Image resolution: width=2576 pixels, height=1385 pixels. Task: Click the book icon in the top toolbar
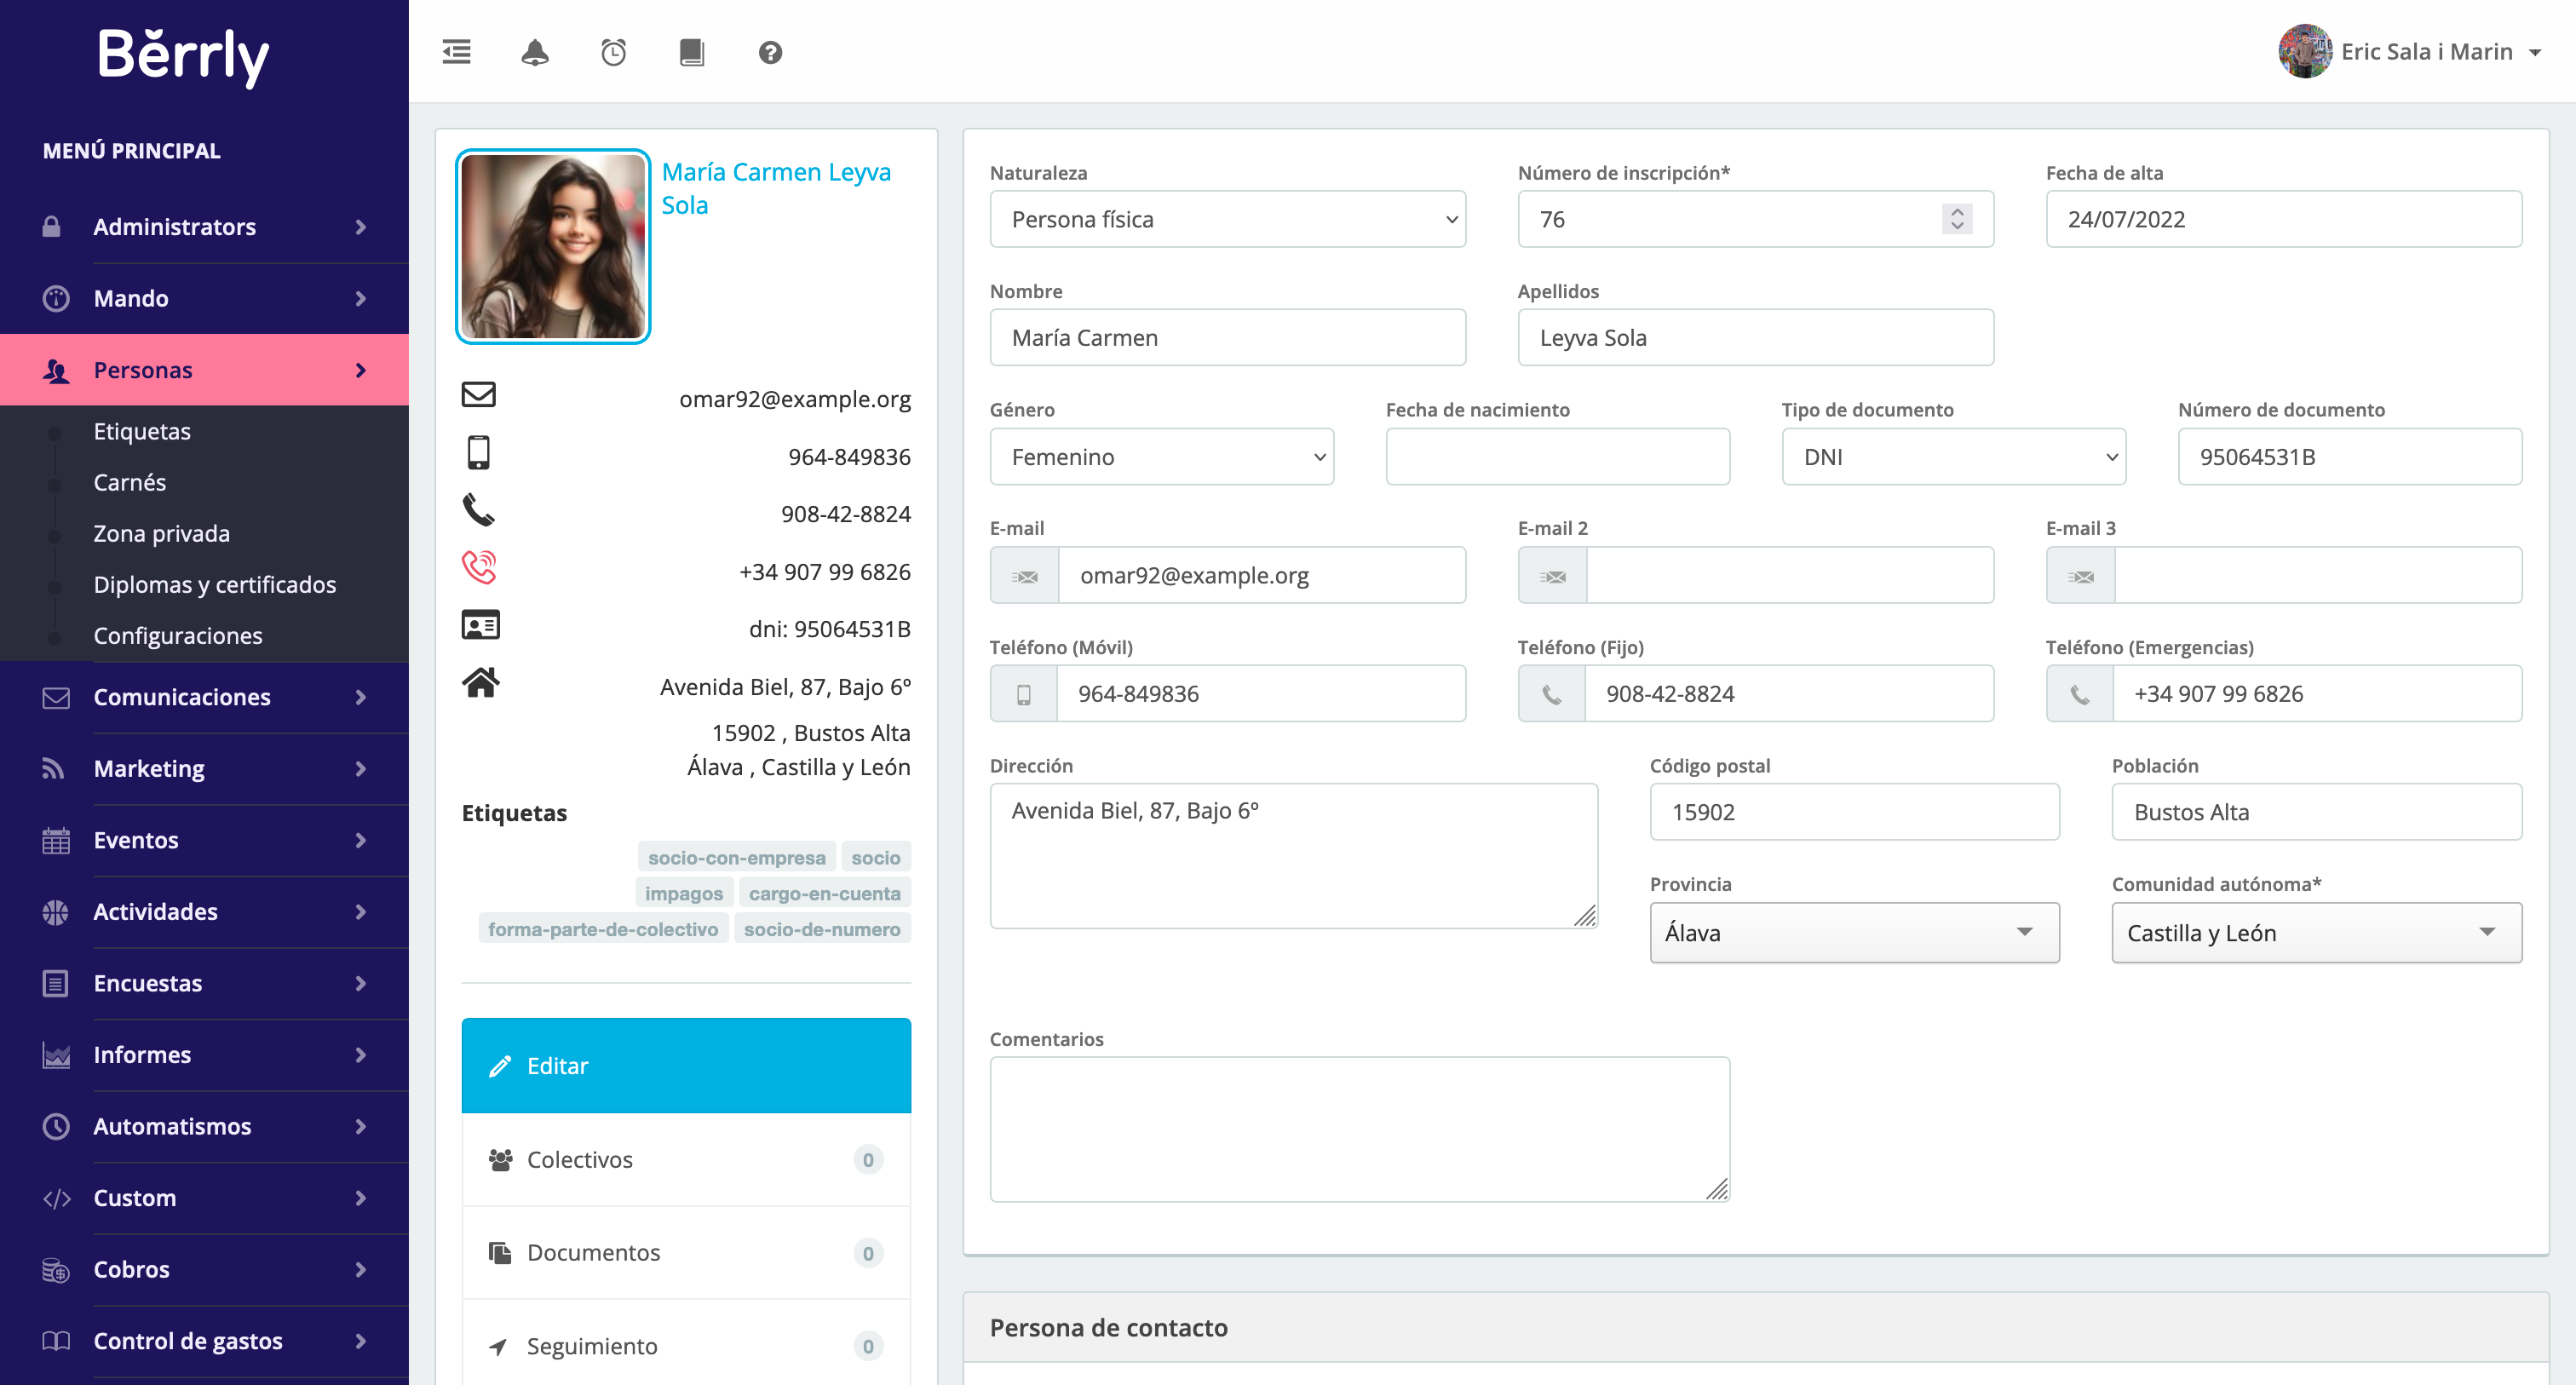tap(691, 52)
